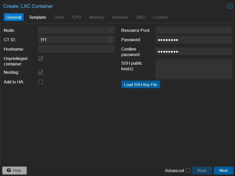The width and height of the screenshot is (235, 176).
Task: Switch to the Template tab
Action: [37, 17]
